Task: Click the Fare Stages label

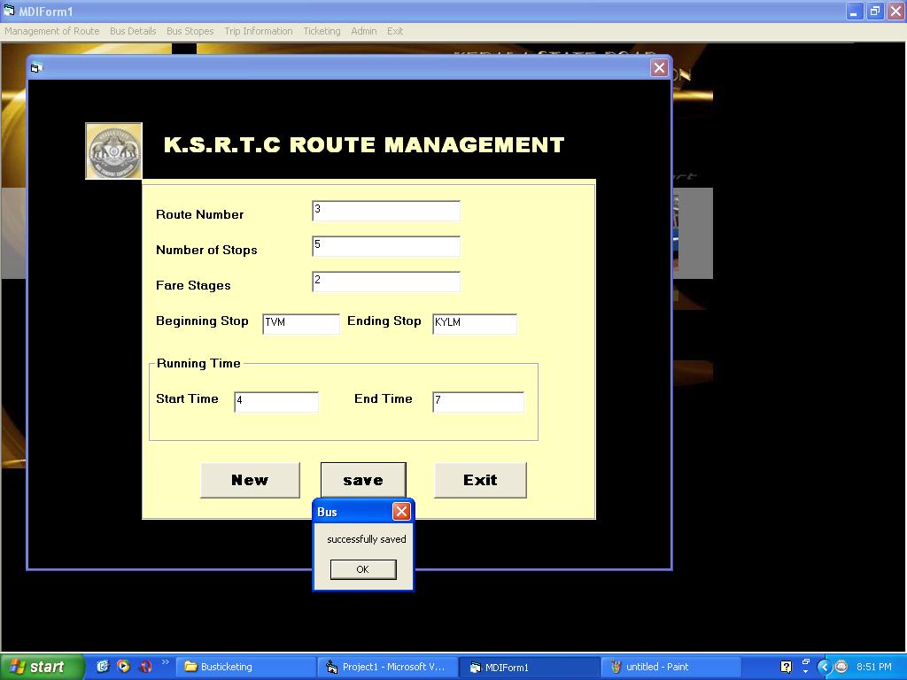Action: point(193,285)
